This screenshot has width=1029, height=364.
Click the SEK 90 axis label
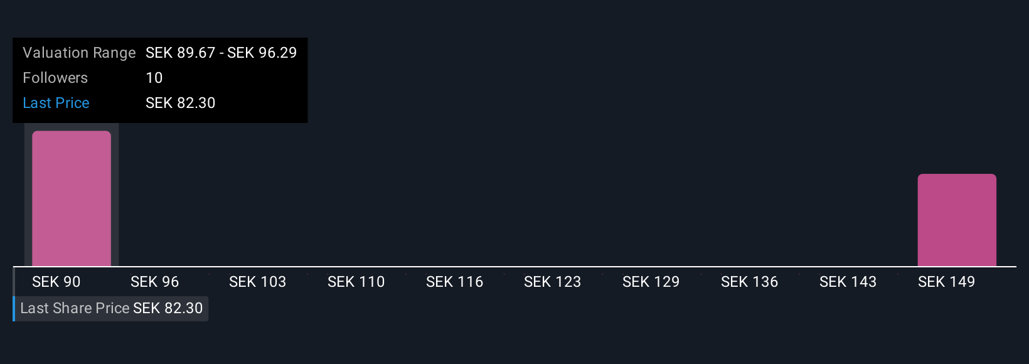point(56,282)
